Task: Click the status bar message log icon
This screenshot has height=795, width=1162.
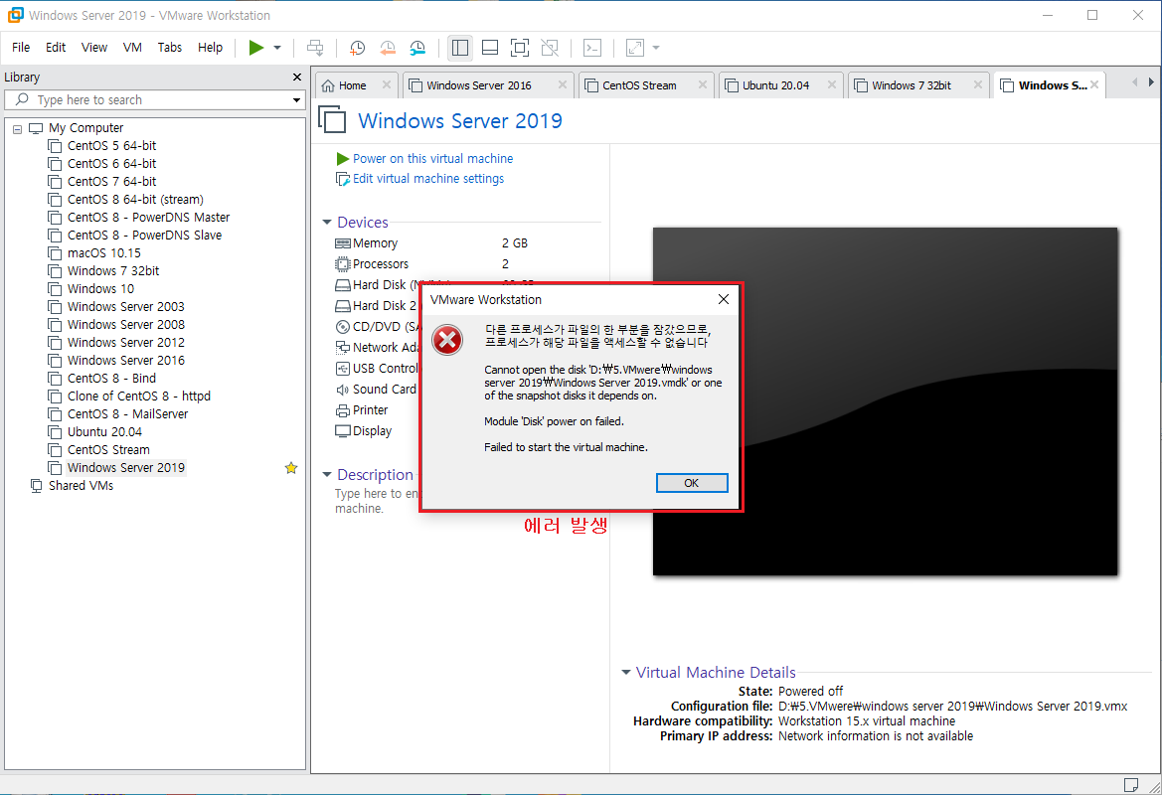Action: click(1131, 785)
